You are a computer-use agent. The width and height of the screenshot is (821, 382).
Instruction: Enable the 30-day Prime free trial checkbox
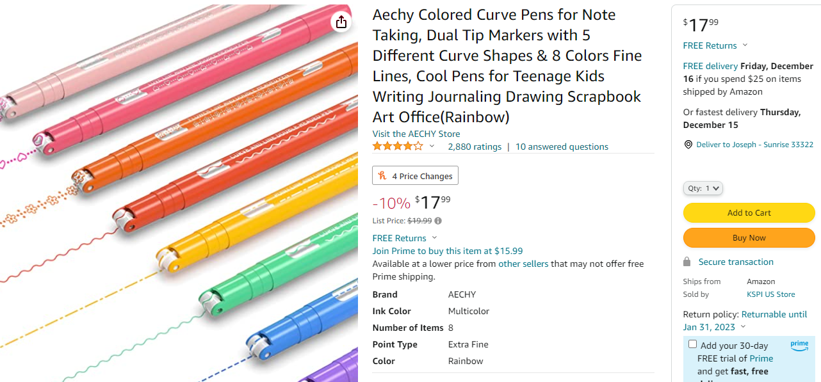pos(692,344)
